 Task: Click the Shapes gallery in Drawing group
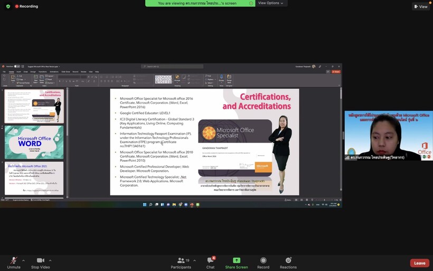click(x=163, y=79)
